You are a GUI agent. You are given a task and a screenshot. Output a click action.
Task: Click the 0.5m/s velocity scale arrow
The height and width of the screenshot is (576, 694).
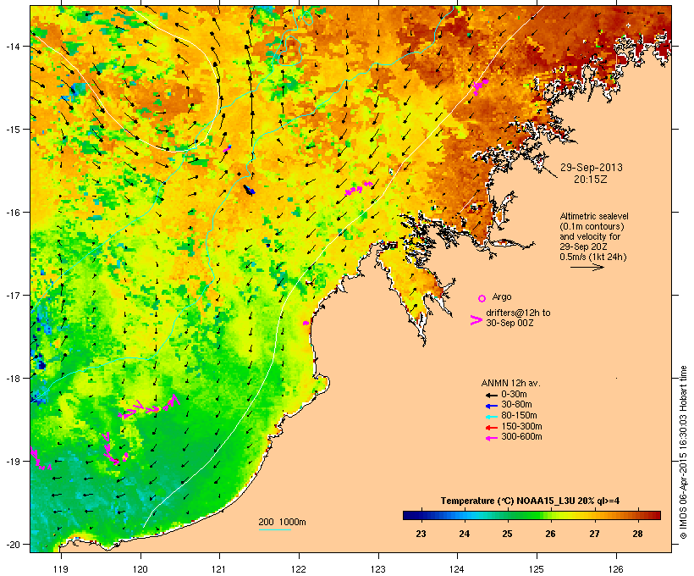[x=587, y=267]
